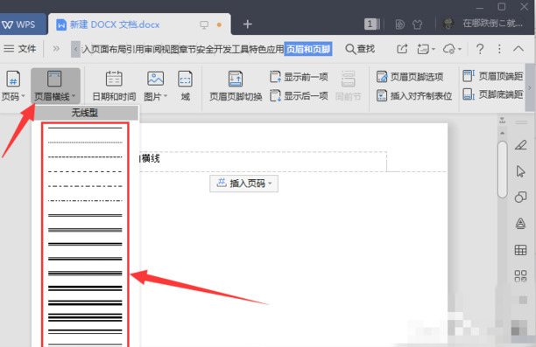Click the sidebar shapes icon

tap(520, 197)
